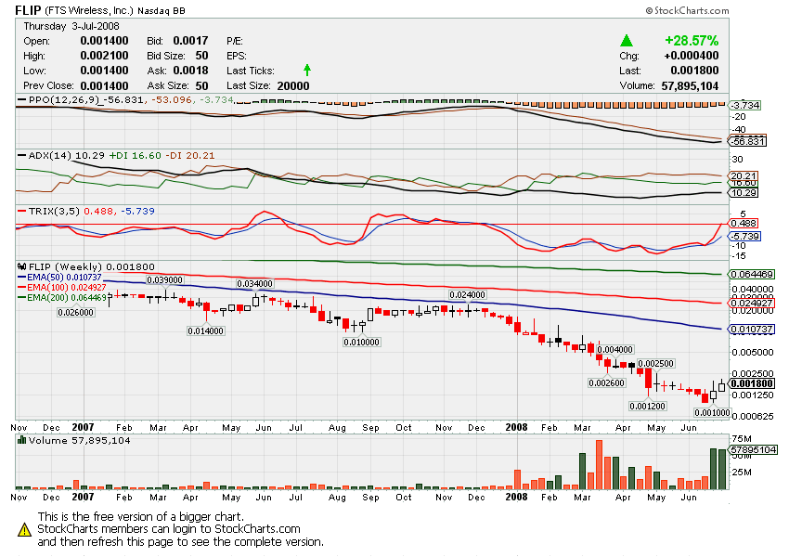Click the 0.034000 peak price annotation
This screenshot has height=557, width=789.
[254, 284]
